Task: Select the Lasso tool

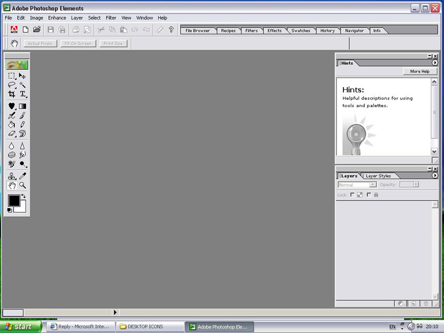Action: point(12,85)
